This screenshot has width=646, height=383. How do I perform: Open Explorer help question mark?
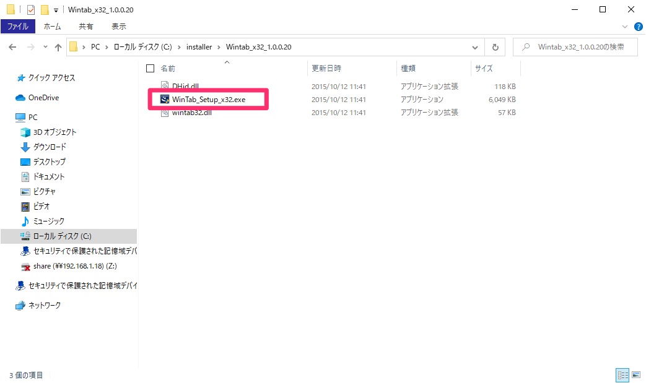pos(638,27)
